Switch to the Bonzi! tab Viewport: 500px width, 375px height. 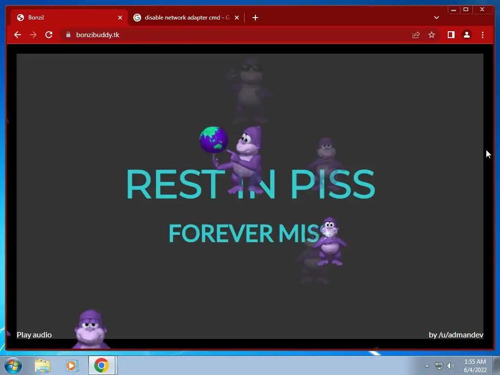pos(69,18)
